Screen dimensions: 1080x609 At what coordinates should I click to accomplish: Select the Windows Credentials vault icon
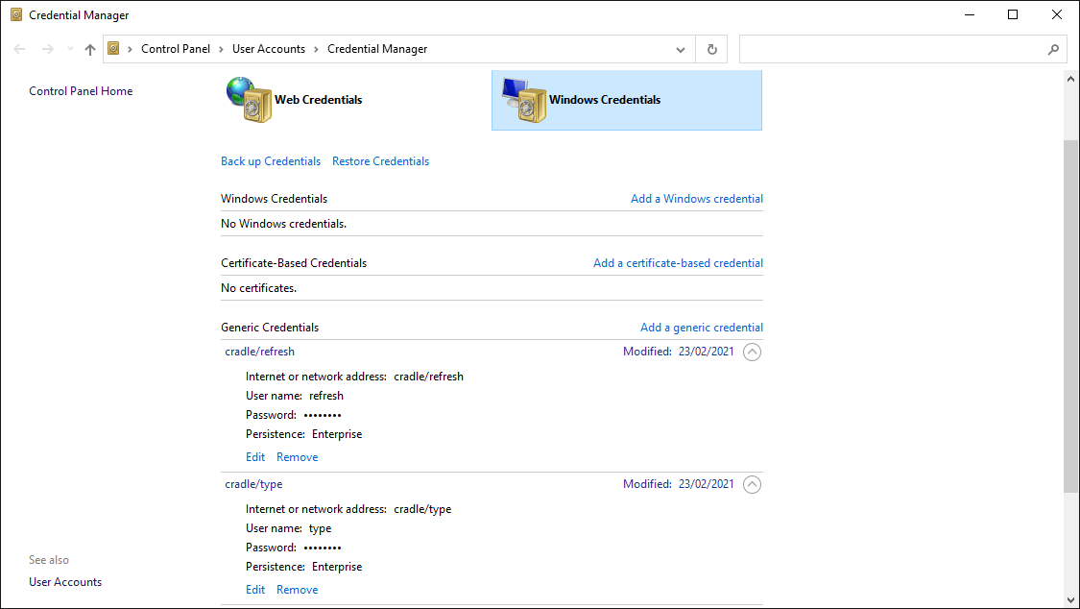[522, 99]
